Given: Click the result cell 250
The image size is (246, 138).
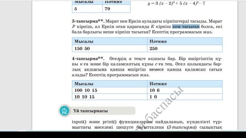Looking at the screenshot, I should tap(184, 49).
